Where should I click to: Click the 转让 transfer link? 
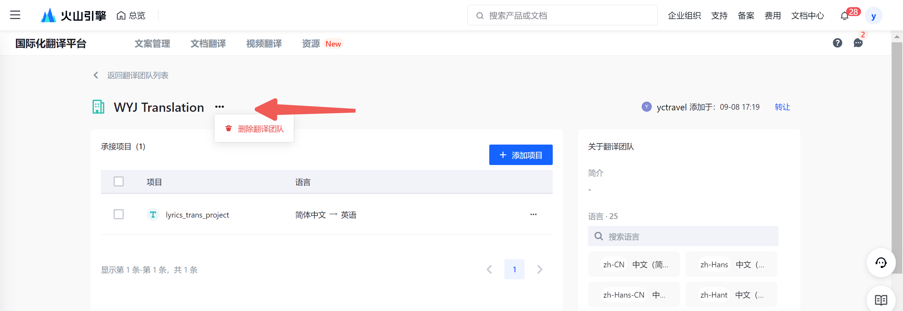[x=782, y=107]
